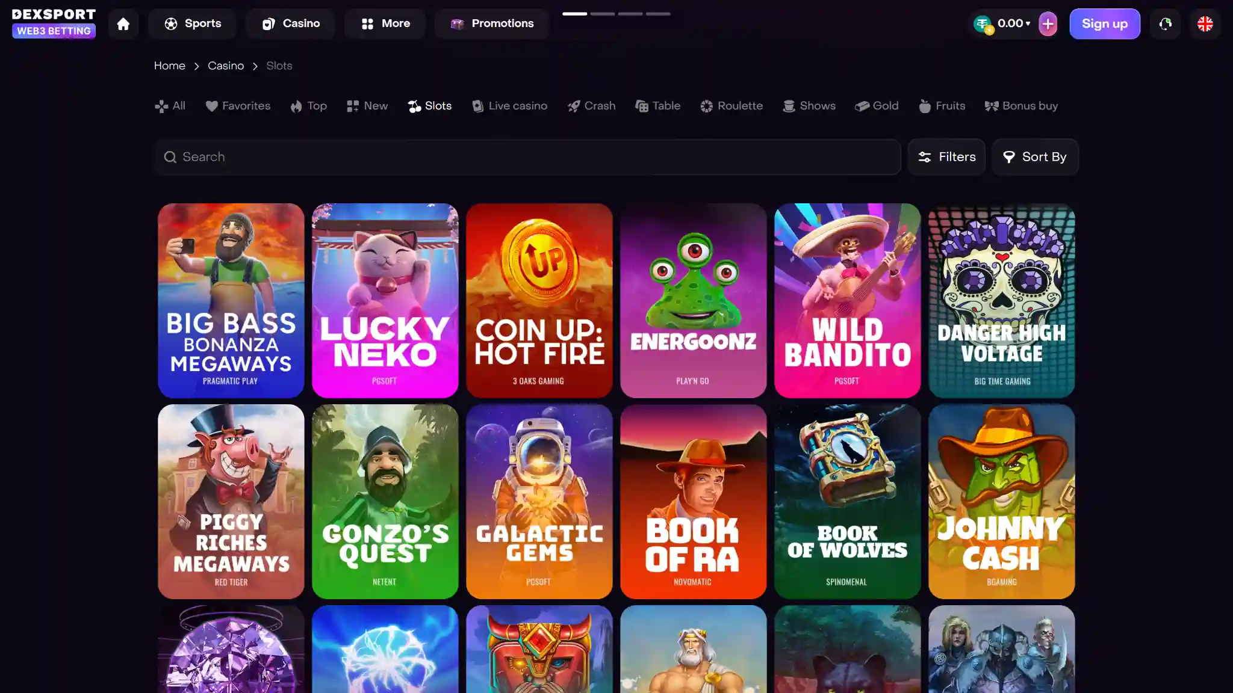The height and width of the screenshot is (693, 1233).
Task: Select the Top flame icon
Action: [296, 106]
